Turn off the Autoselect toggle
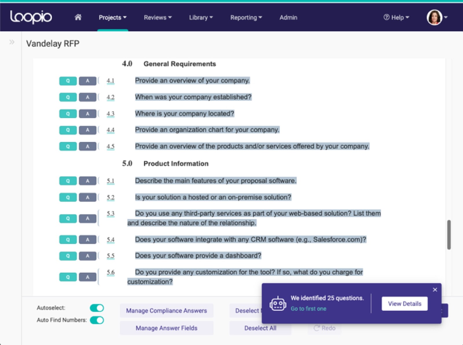463x345 pixels. pos(97,308)
